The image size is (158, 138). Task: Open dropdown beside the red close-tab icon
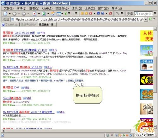(94, 14)
